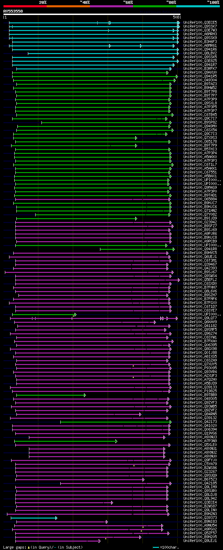Select the UniRef100_Q39467 hit label
Screen dimensions: 223x550
click(200, 265)
